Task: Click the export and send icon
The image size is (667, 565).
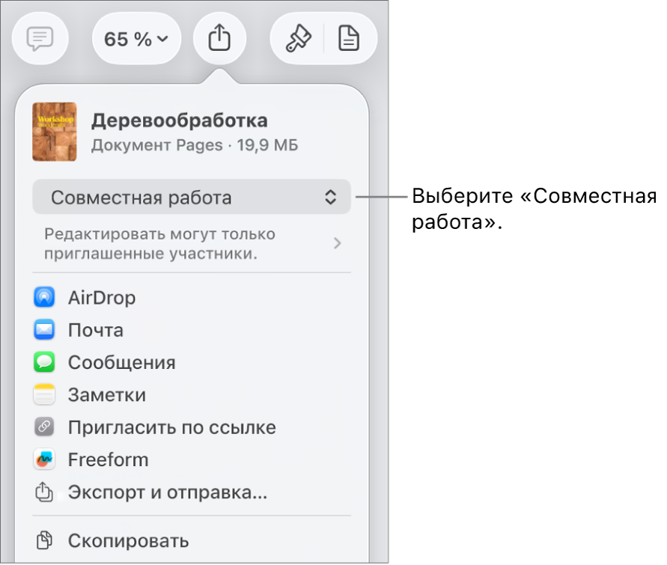Action: (44, 492)
